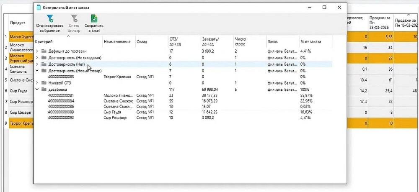The width and height of the screenshot is (419, 192).
Task: Click folder icon beside Нулевой ОТЗ
Action: click(44, 83)
